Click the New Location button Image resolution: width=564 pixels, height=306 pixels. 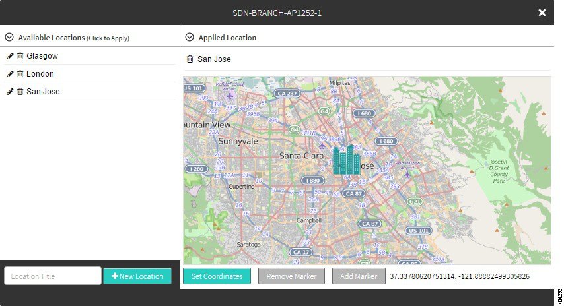click(137, 276)
